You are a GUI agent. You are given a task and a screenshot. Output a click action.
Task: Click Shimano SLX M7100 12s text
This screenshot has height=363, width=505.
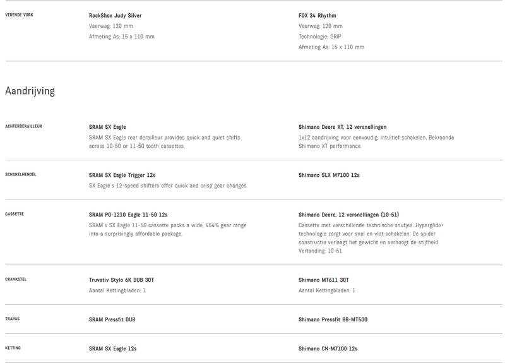click(329, 175)
